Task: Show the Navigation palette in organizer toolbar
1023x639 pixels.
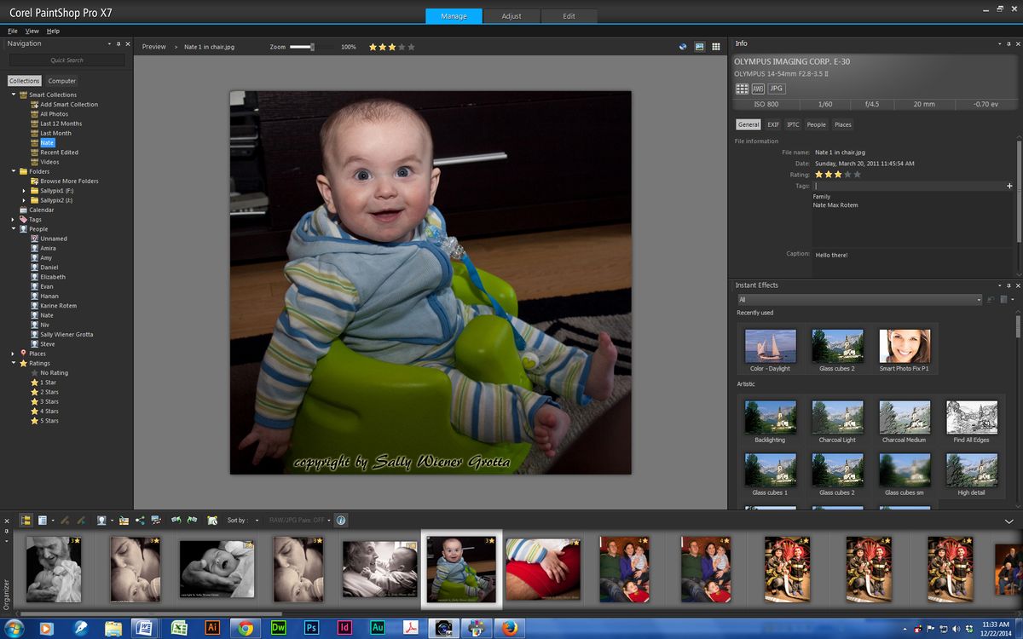Action: pyautogui.click(x=26, y=520)
